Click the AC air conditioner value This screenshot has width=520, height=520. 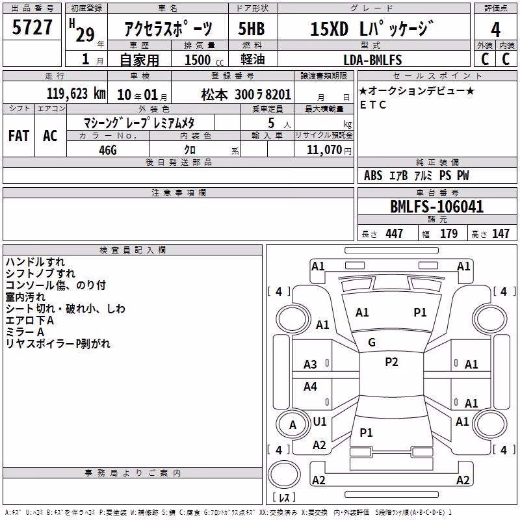click(x=50, y=136)
